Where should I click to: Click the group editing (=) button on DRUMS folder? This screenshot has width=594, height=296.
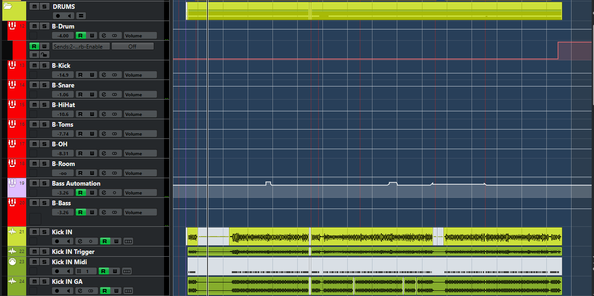(x=81, y=16)
